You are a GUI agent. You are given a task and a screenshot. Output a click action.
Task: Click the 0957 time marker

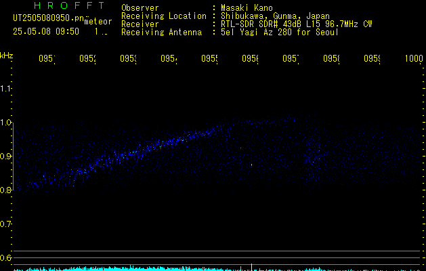(291, 58)
